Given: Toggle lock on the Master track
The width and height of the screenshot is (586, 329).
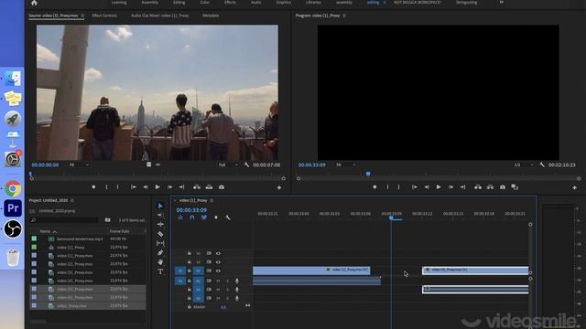Looking at the screenshot, I should click(x=190, y=307).
